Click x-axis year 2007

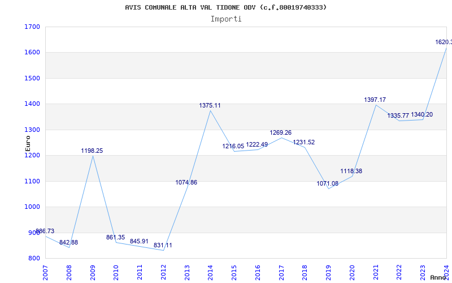pyautogui.click(x=45, y=273)
